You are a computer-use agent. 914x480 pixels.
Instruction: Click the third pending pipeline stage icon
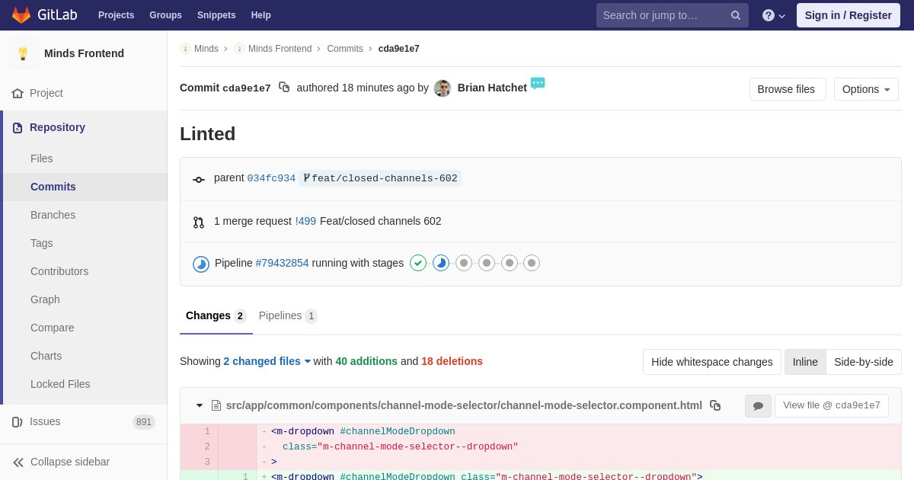[x=464, y=263]
